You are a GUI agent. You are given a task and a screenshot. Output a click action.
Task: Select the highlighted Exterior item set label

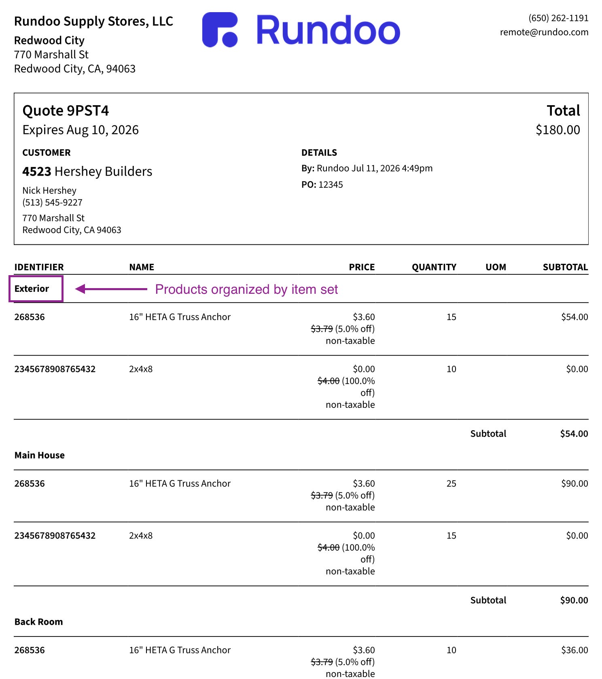coord(36,289)
